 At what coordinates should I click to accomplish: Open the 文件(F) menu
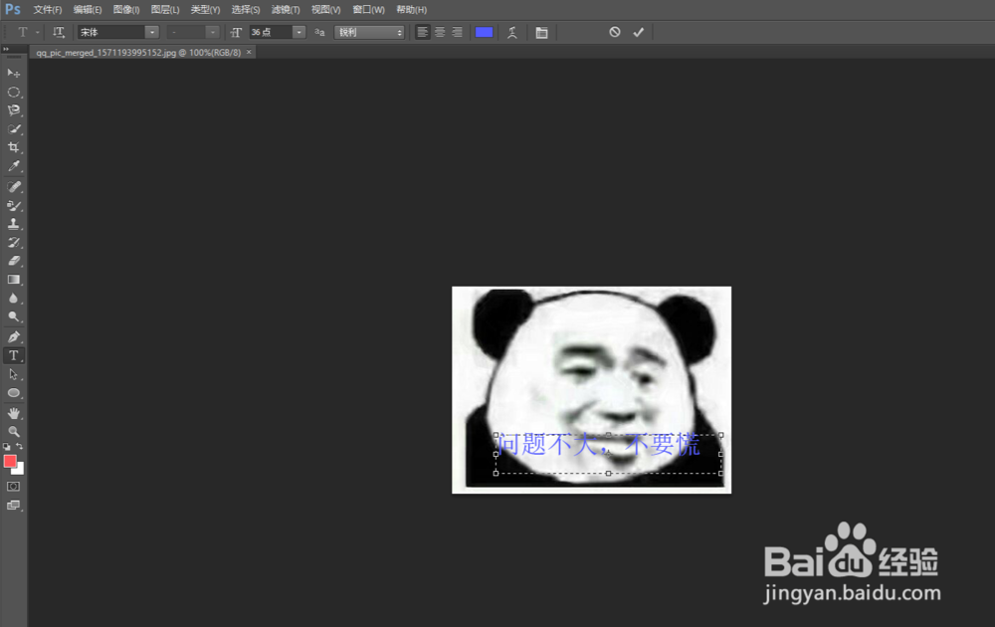pos(48,10)
